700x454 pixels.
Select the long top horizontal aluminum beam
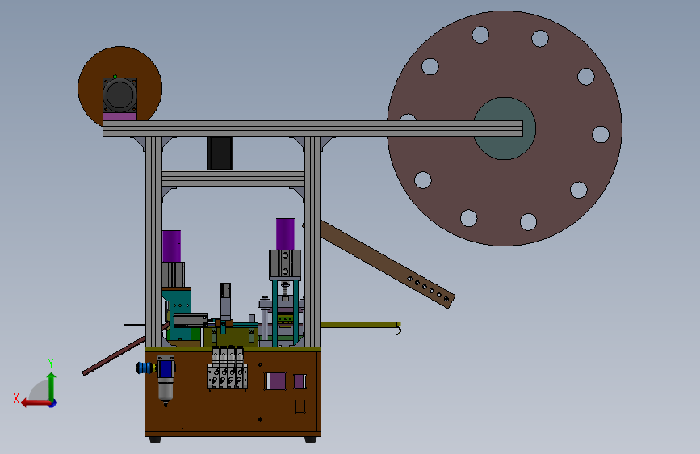click(x=312, y=128)
